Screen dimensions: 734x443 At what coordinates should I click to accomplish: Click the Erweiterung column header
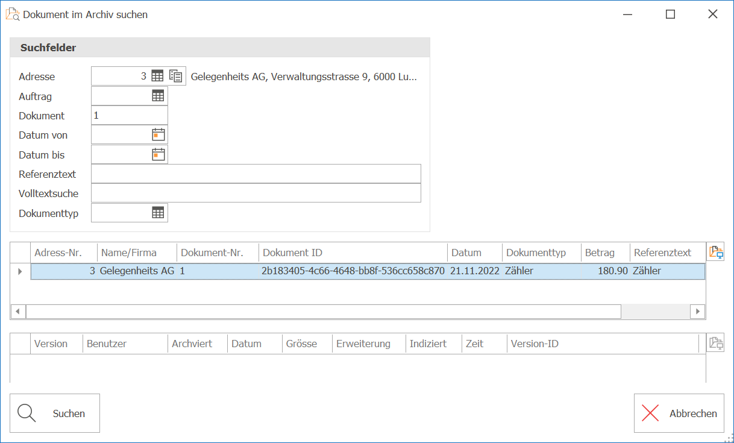369,344
